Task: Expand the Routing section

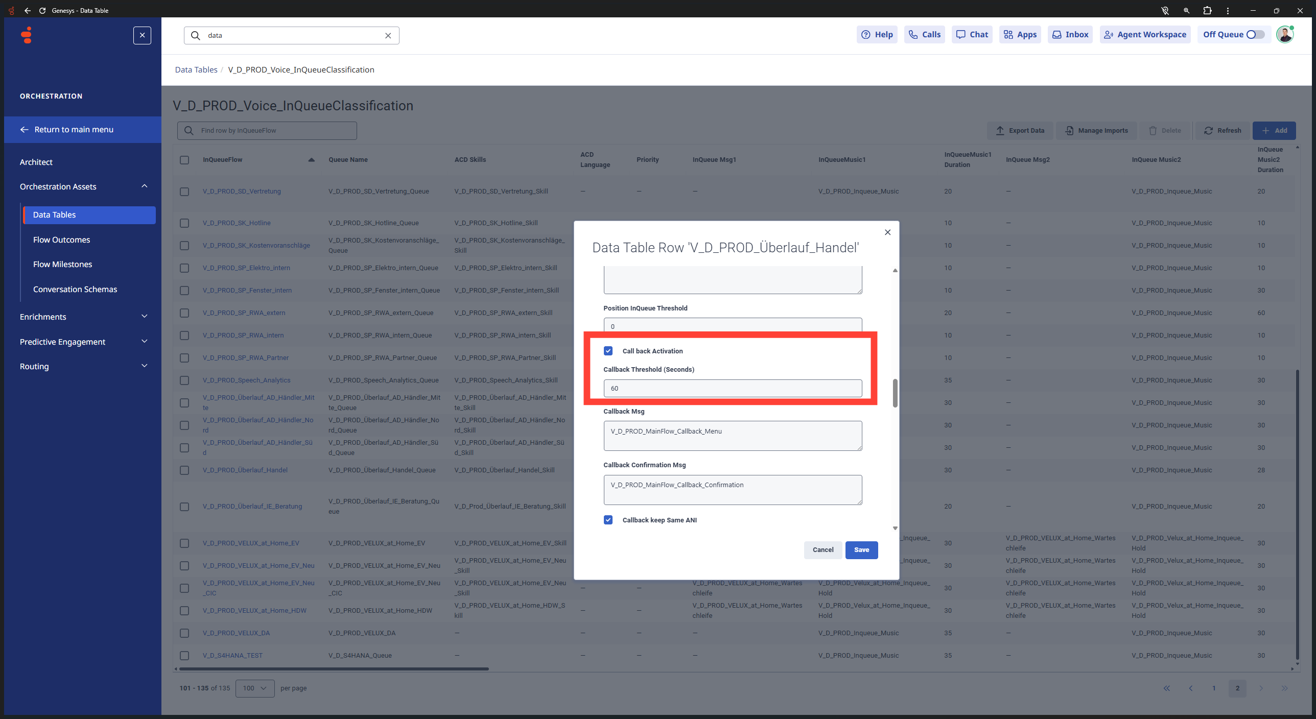Action: [x=144, y=366]
